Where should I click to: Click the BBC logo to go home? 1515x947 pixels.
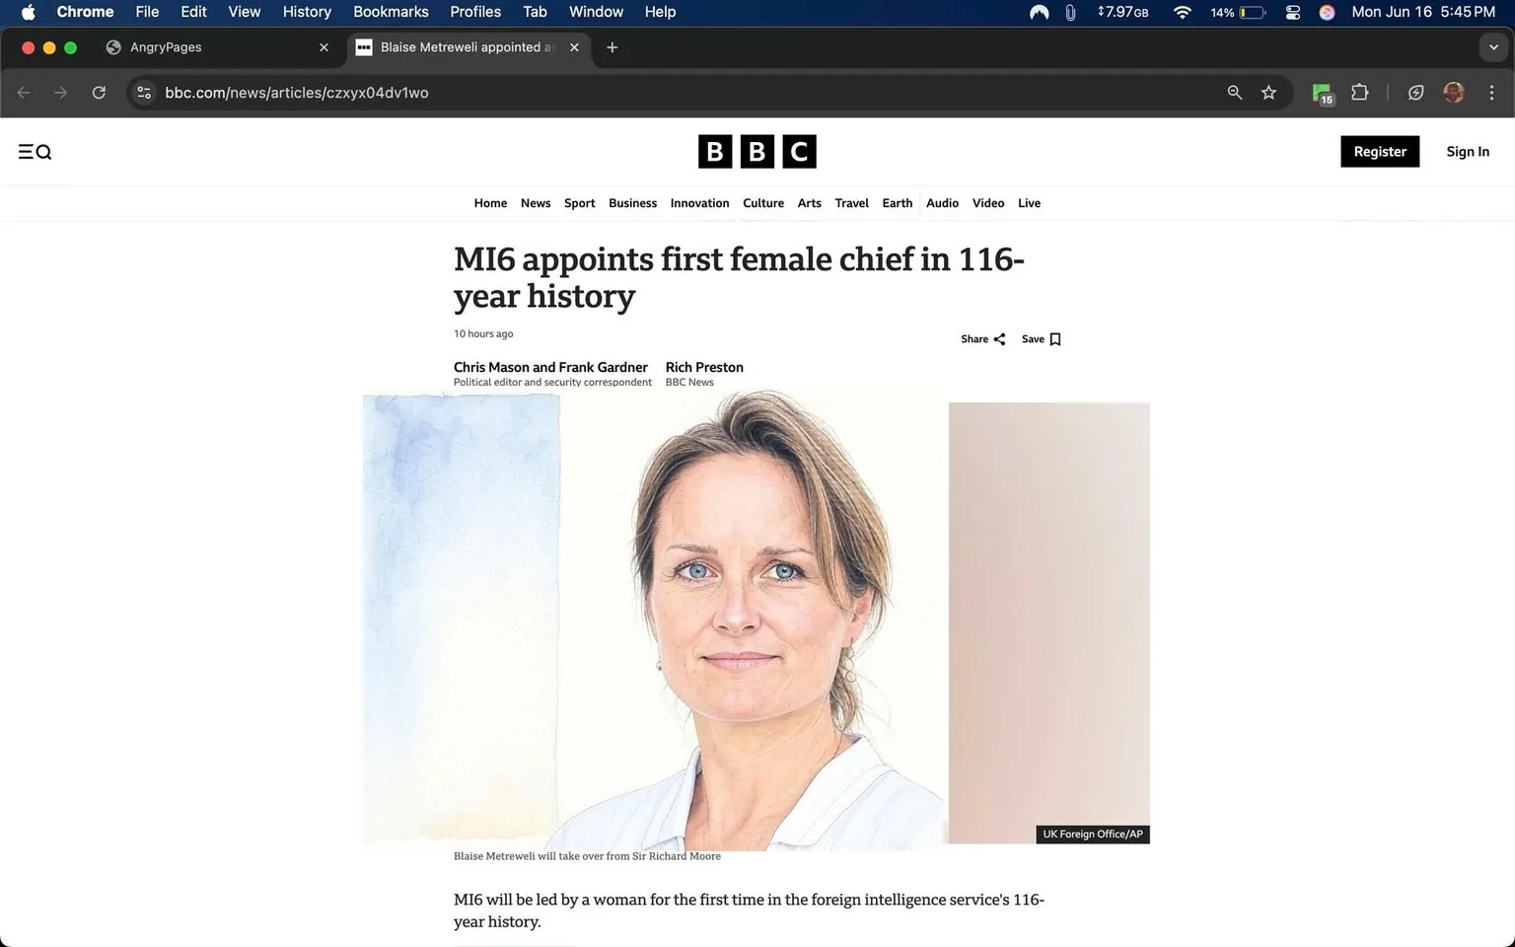tap(757, 151)
